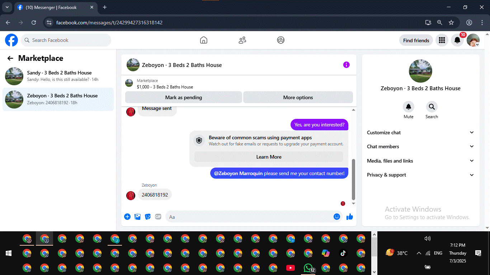Open Chrome three-dot menu
This screenshot has height=275, width=490.
tap(482, 23)
